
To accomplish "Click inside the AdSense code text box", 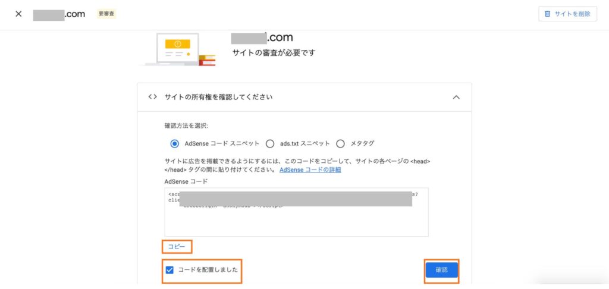I will click(296, 221).
